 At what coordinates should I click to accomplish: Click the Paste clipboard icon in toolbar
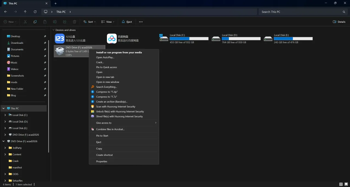pyautogui.click(x=45, y=22)
